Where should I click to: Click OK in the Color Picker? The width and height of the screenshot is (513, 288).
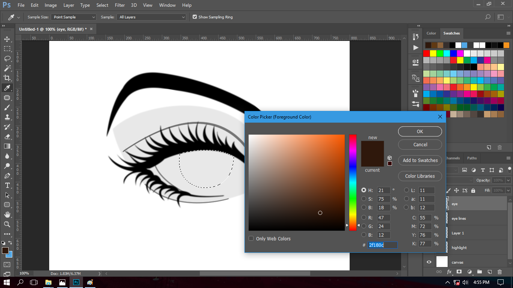point(420,131)
